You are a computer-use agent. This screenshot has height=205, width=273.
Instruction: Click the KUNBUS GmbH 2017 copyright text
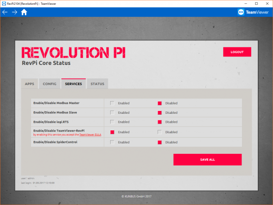click(136, 197)
